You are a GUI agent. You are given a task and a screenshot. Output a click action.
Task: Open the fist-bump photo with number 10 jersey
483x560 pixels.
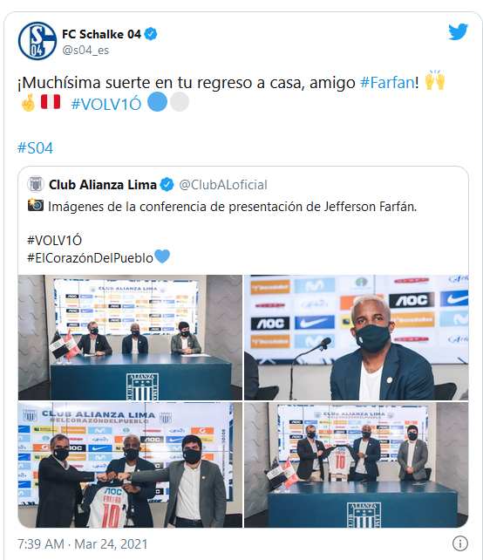click(130, 465)
